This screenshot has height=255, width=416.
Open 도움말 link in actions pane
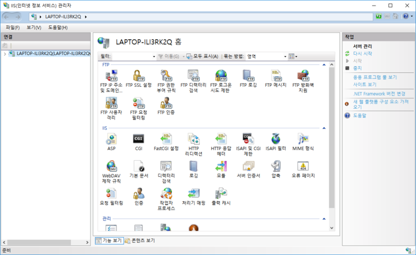[359, 115]
